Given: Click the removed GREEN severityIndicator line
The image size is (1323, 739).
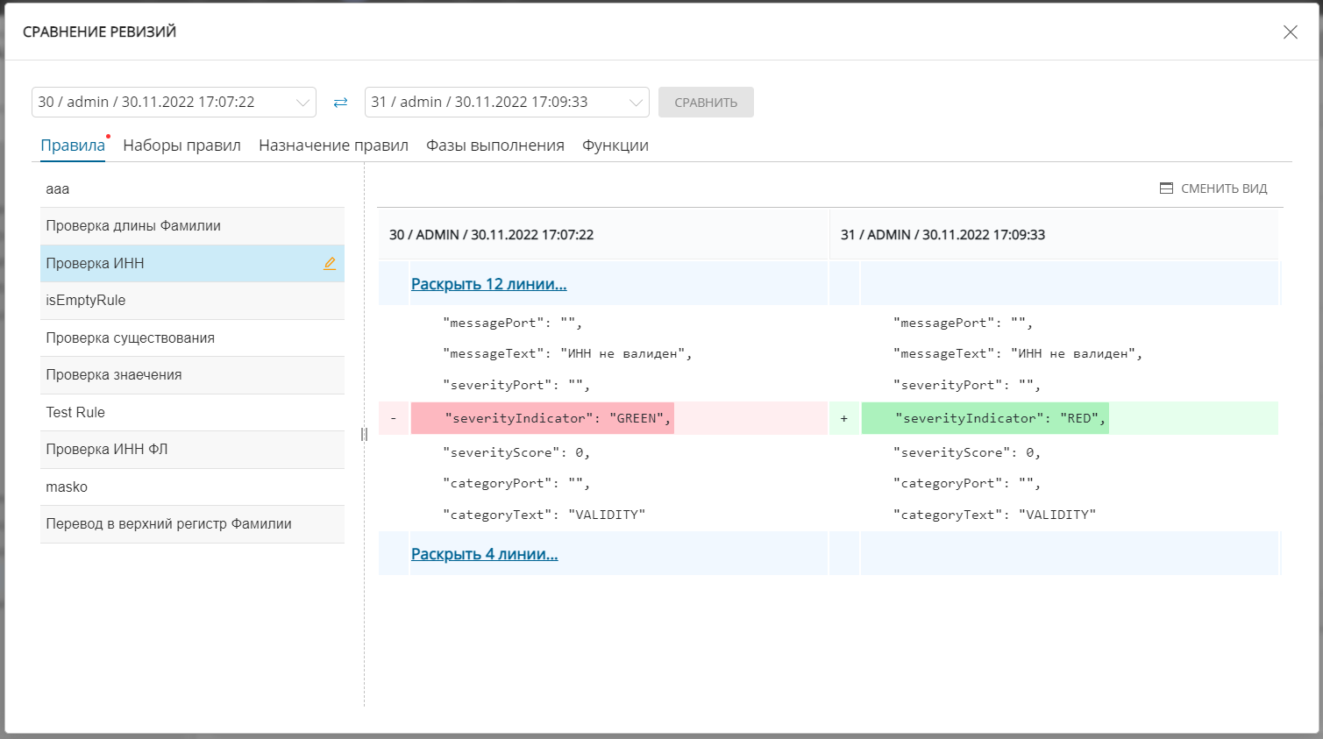Looking at the screenshot, I should click(x=558, y=419).
